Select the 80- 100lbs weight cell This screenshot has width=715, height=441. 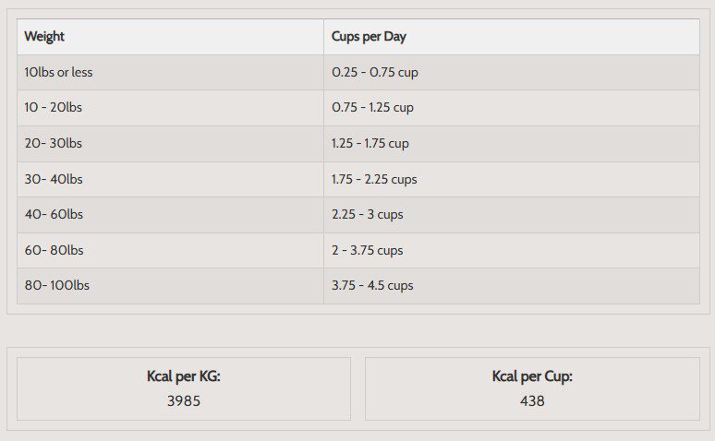point(57,285)
